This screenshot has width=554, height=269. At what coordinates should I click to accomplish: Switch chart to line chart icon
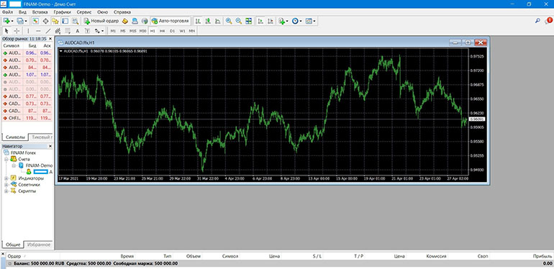click(217, 21)
